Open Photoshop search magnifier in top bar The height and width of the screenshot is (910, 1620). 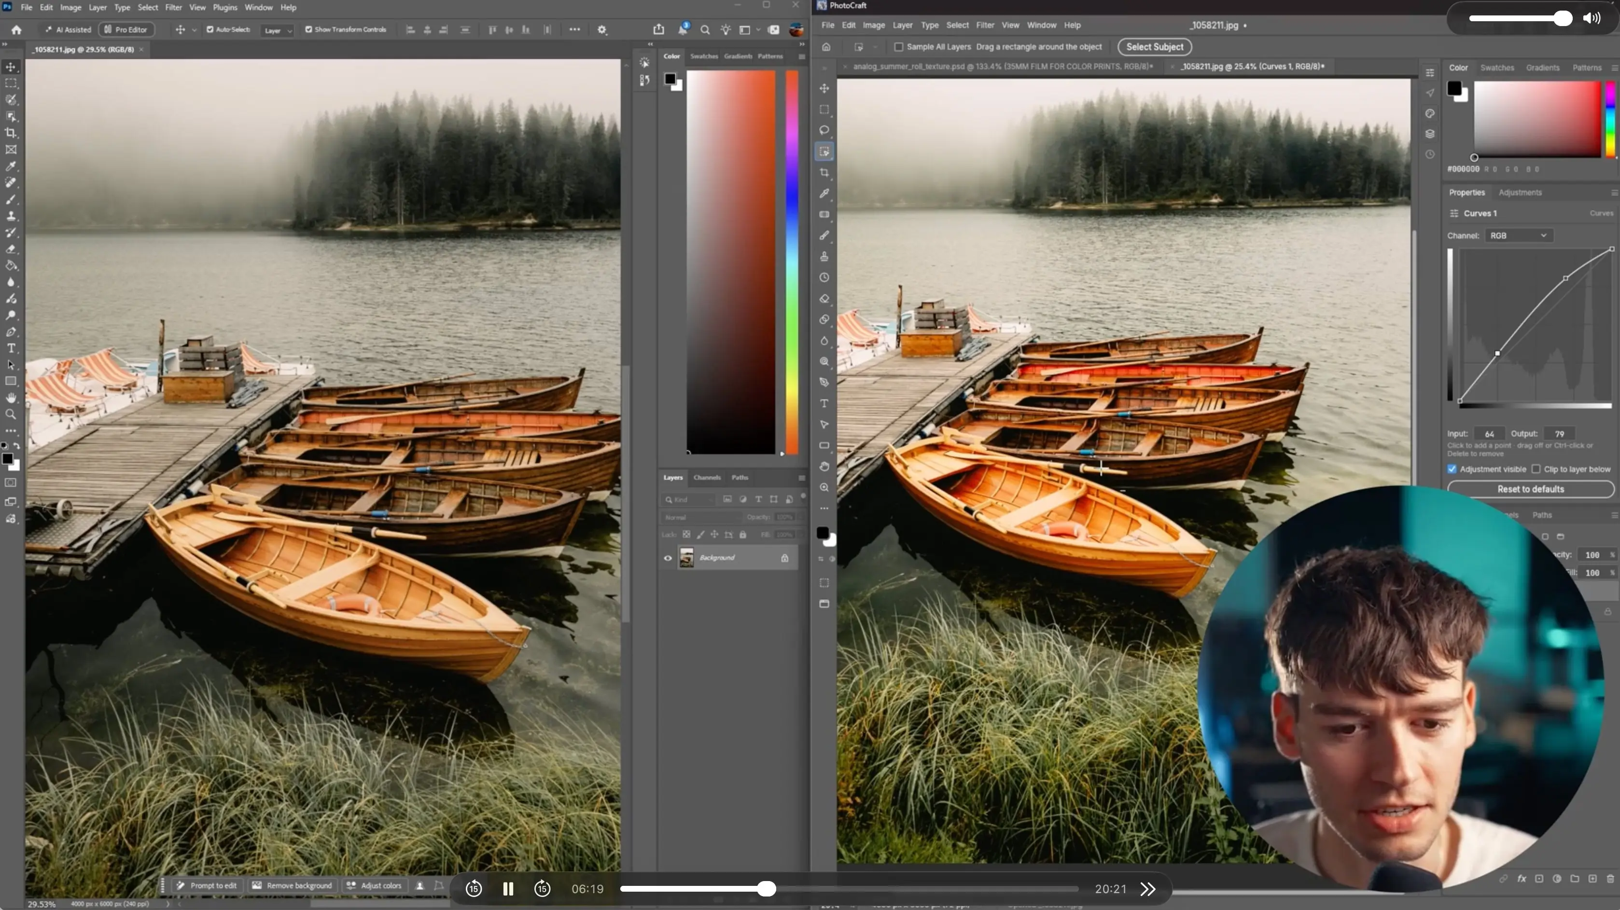[x=705, y=29]
